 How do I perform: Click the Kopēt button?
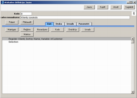[x=103, y=7]
